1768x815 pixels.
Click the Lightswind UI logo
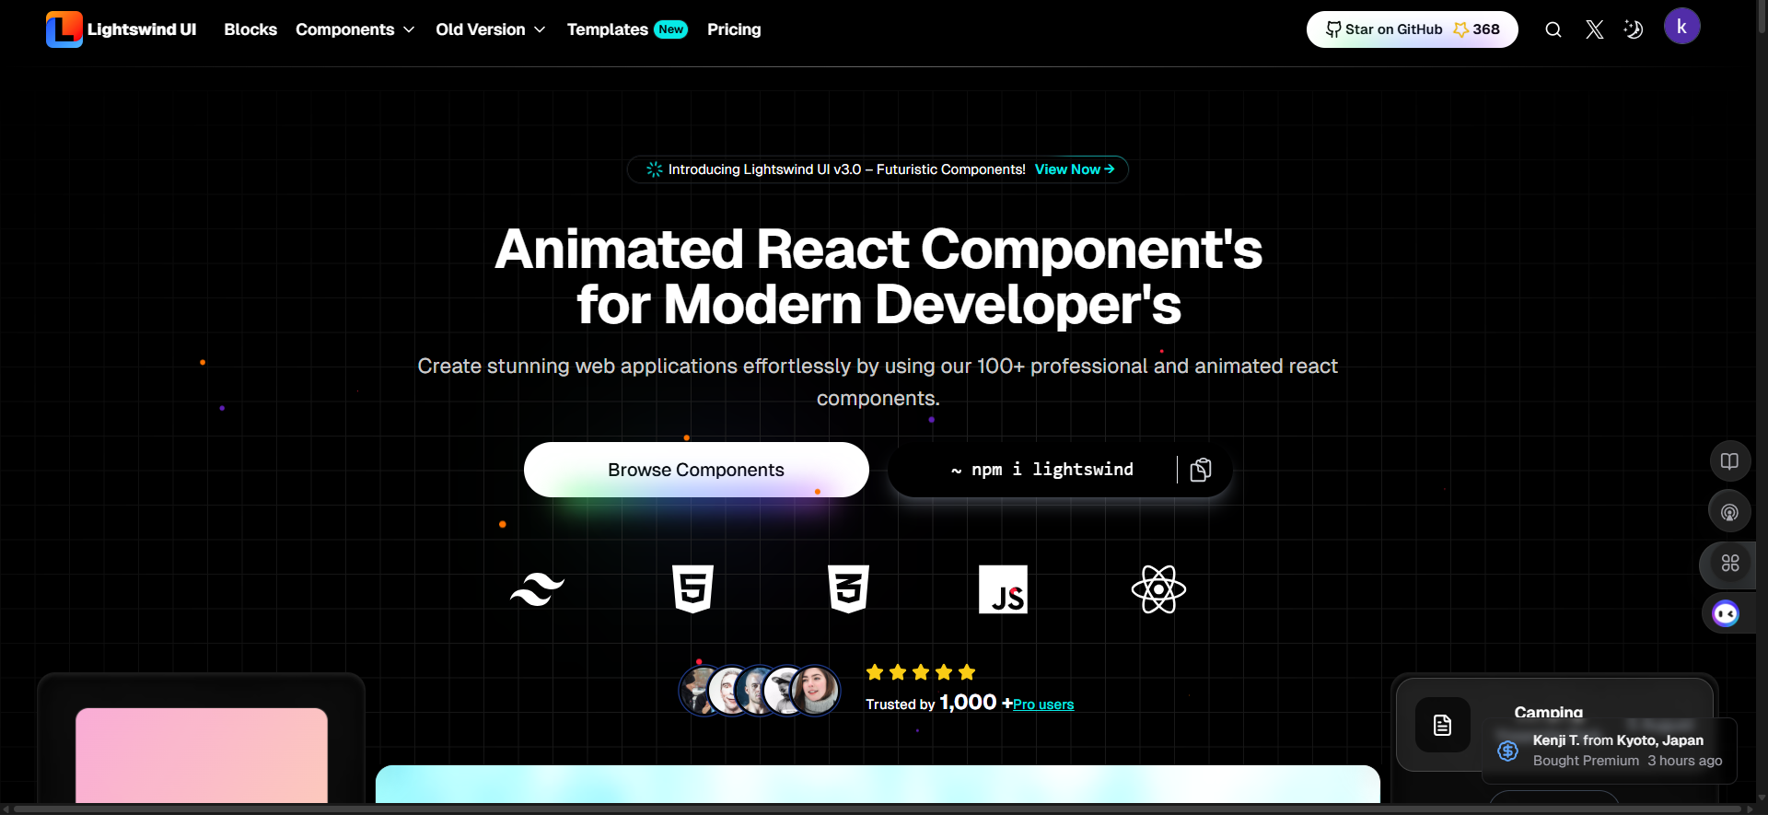(x=121, y=29)
